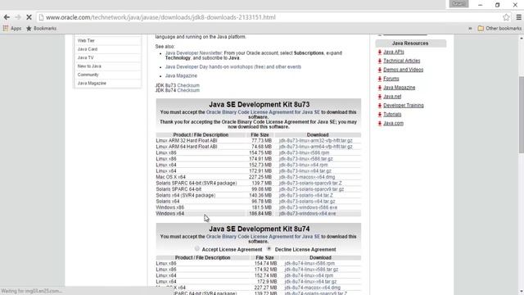The image size is (524, 295).
Task: Open the Java Developer Day workshops link
Action: pos(233,67)
